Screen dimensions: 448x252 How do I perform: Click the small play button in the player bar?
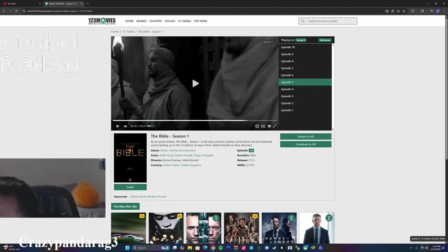118,126
